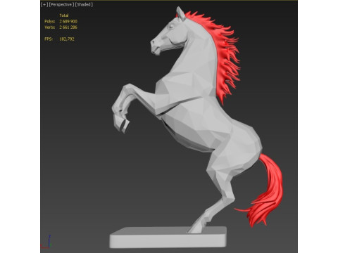
Task: Click the FPS value 182,792
Action: [x=67, y=39]
